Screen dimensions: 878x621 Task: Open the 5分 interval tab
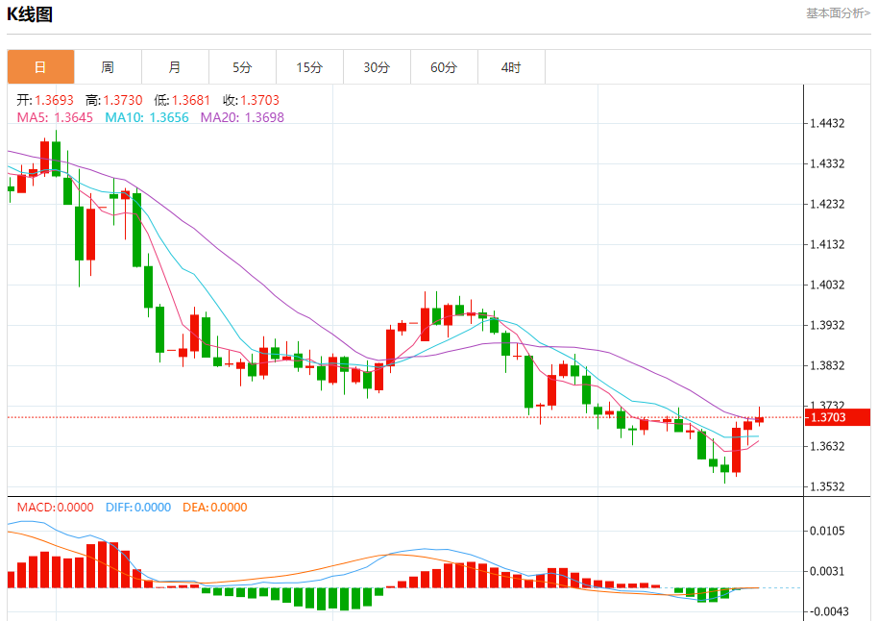pyautogui.click(x=242, y=67)
